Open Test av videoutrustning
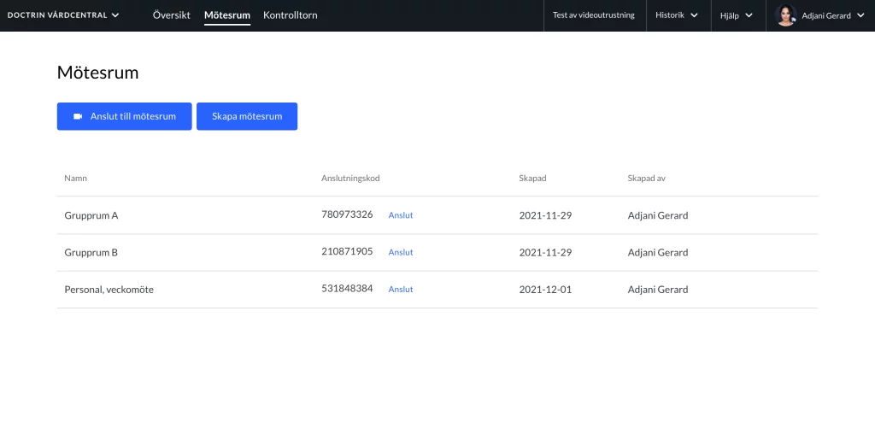The height and width of the screenshot is (434, 875). (594, 15)
